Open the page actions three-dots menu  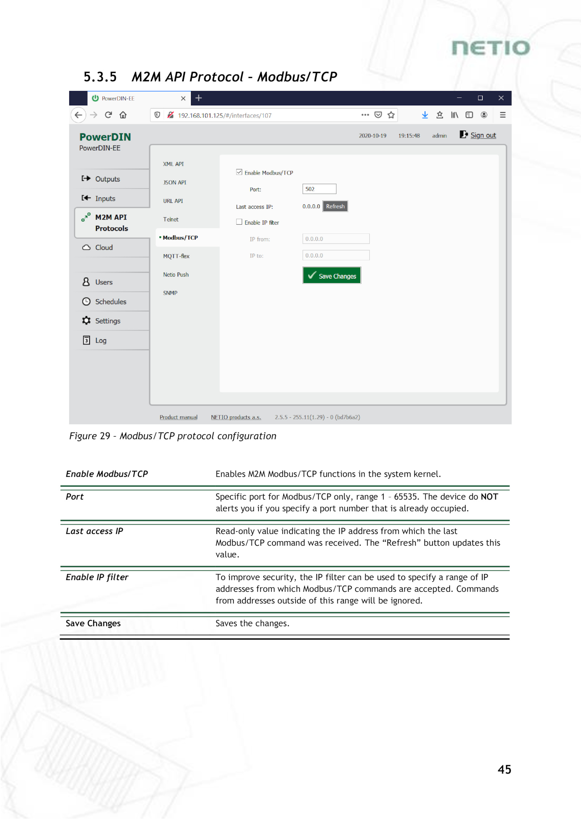click(x=365, y=115)
